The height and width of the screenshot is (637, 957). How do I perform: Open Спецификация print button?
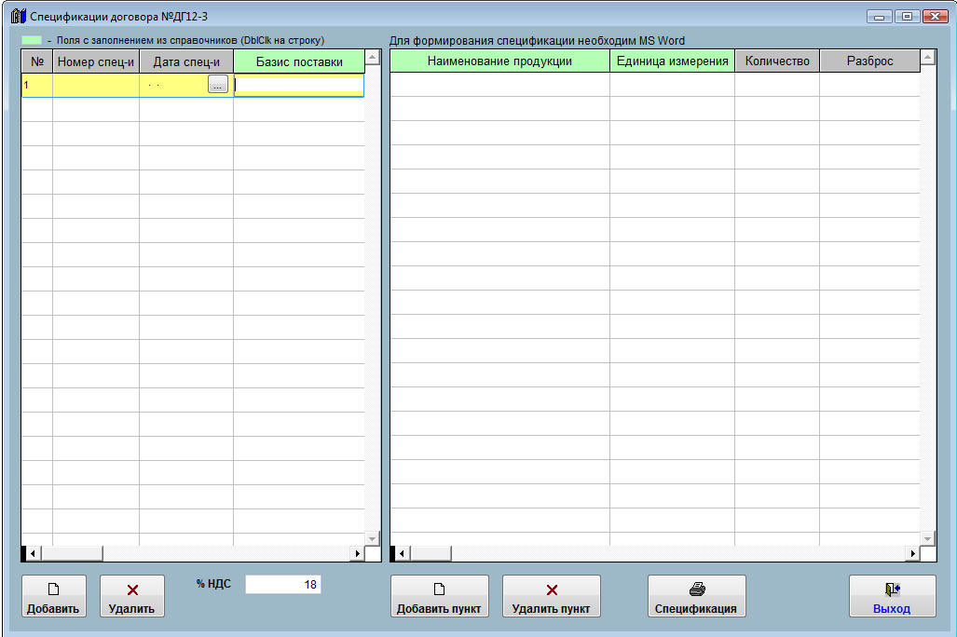point(696,596)
